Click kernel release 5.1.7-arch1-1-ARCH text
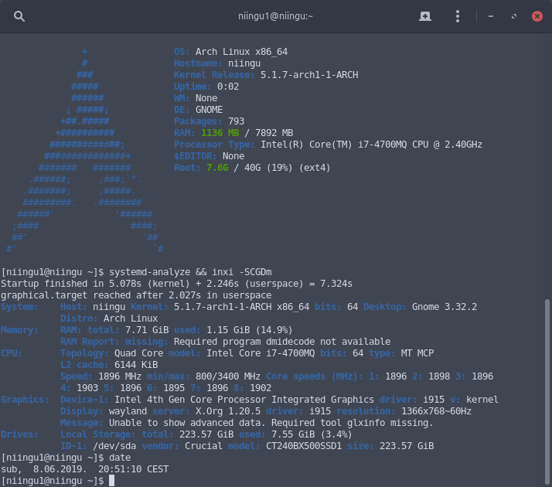The height and width of the screenshot is (487, 552). click(309, 75)
